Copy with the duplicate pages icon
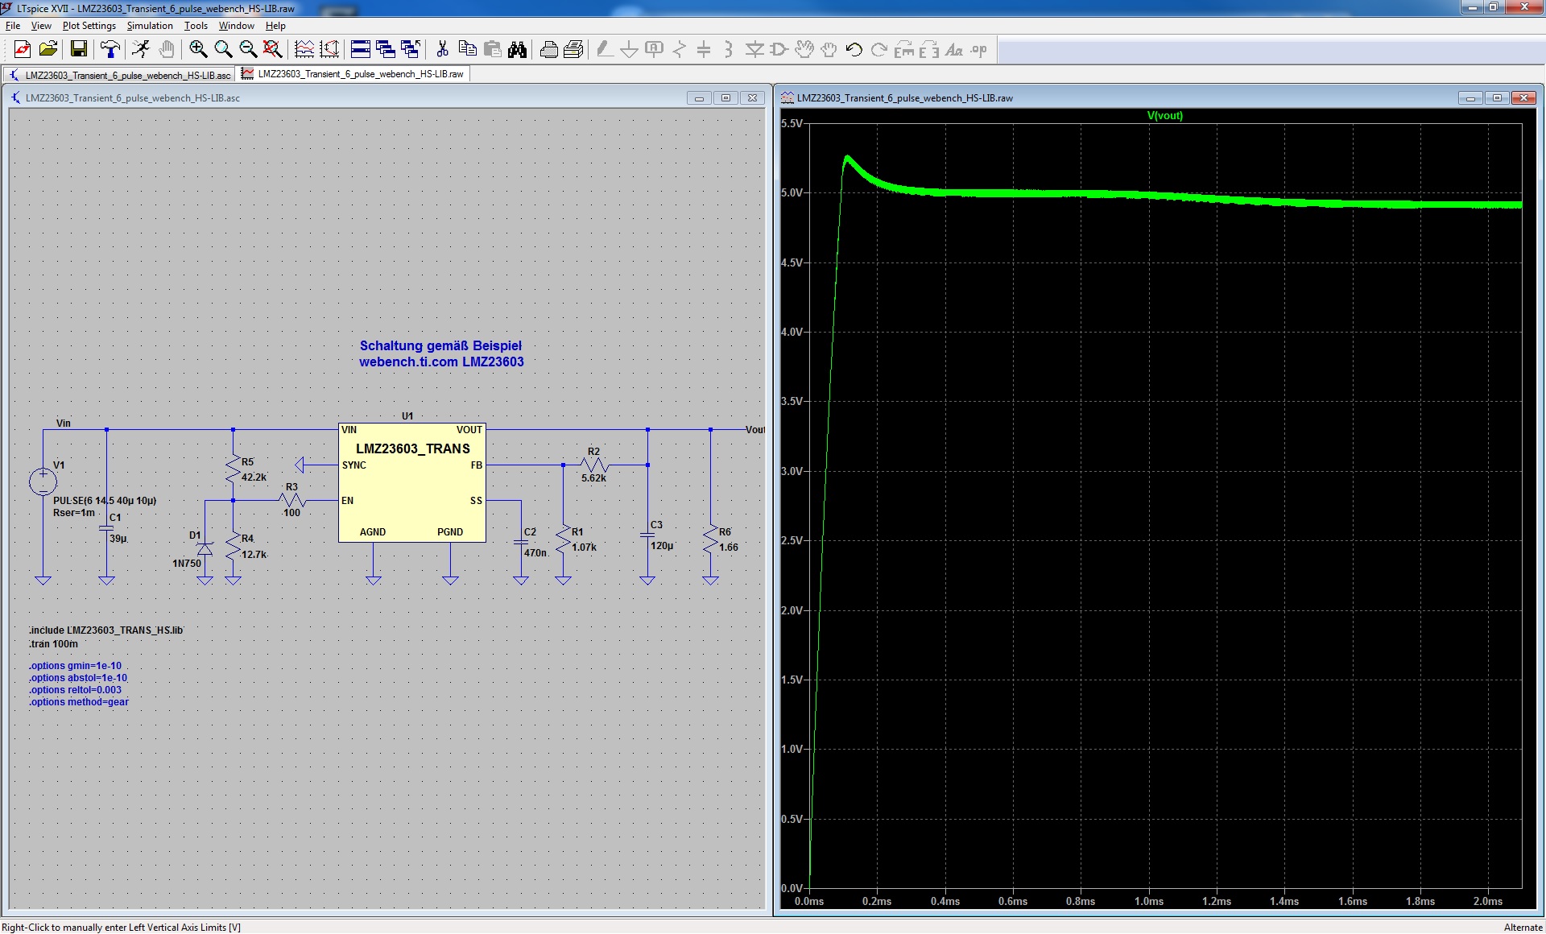Screen dimensions: 1546x934 pyautogui.click(x=467, y=50)
